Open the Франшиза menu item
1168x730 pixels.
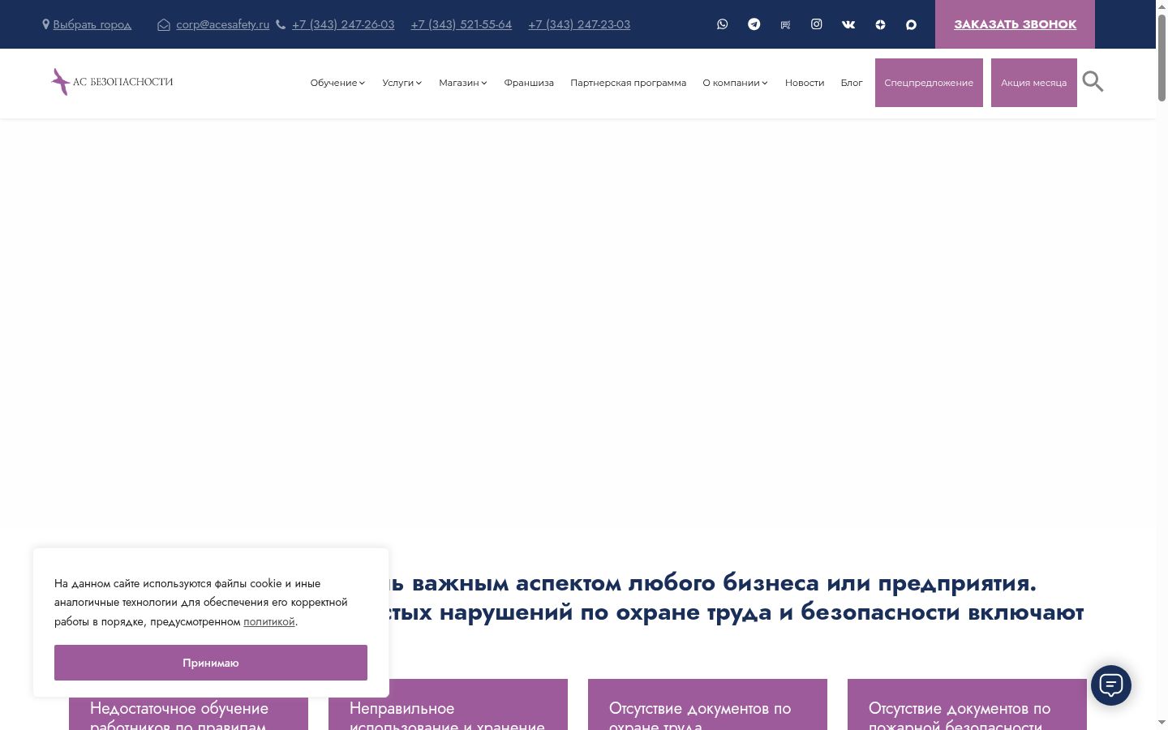point(529,83)
